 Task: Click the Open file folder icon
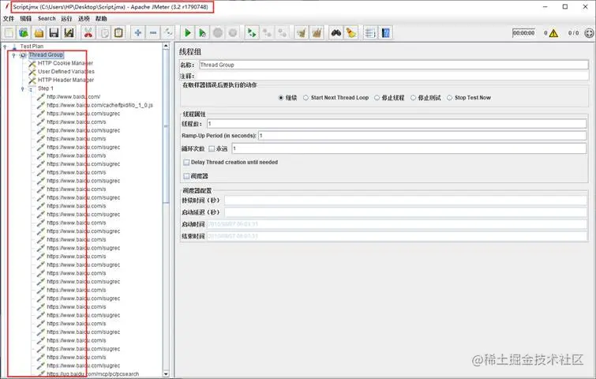click(39, 33)
